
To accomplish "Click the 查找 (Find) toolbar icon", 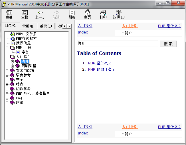I will click(25, 12).
